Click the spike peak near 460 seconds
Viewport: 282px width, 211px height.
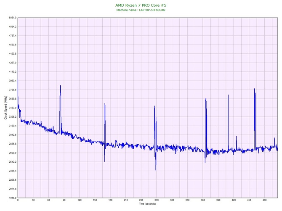coord(255,89)
